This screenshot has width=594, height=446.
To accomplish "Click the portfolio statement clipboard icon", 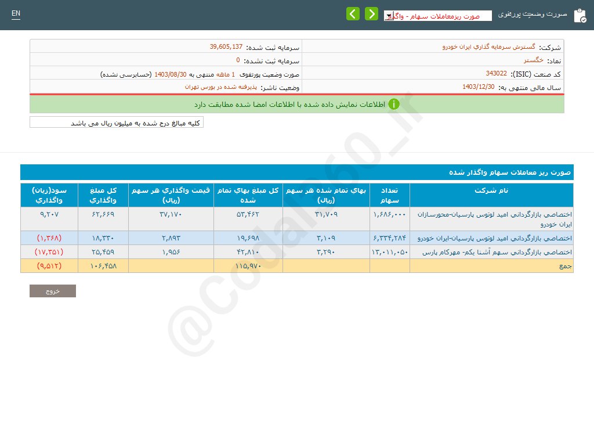I will [580, 15].
